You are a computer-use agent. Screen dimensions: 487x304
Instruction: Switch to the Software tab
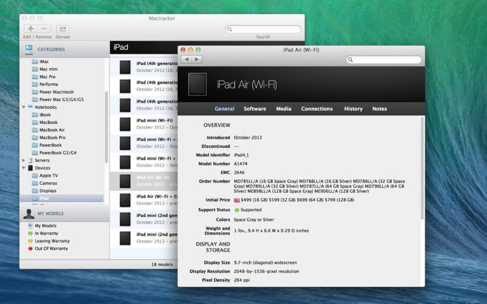[254, 109]
